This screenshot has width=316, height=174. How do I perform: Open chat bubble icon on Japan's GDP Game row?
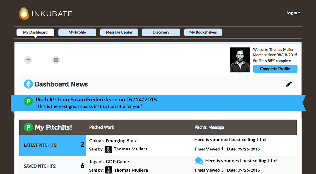(199, 161)
